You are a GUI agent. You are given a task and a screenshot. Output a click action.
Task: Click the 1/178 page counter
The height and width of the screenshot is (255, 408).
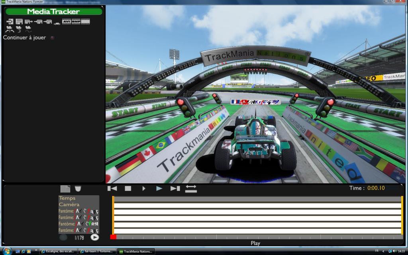click(x=79, y=237)
